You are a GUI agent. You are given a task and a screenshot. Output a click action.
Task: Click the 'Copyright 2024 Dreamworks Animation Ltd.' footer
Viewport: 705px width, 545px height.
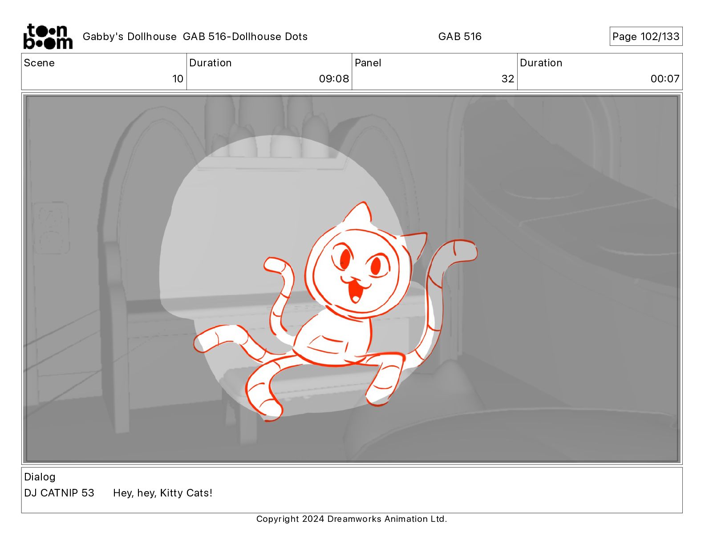click(x=352, y=519)
